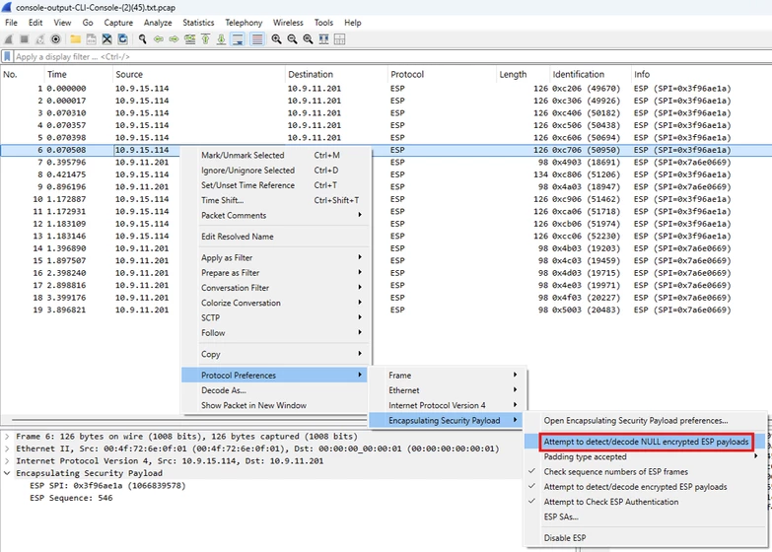
Task: Expand the Frame 6 tree row
Action: [7, 437]
